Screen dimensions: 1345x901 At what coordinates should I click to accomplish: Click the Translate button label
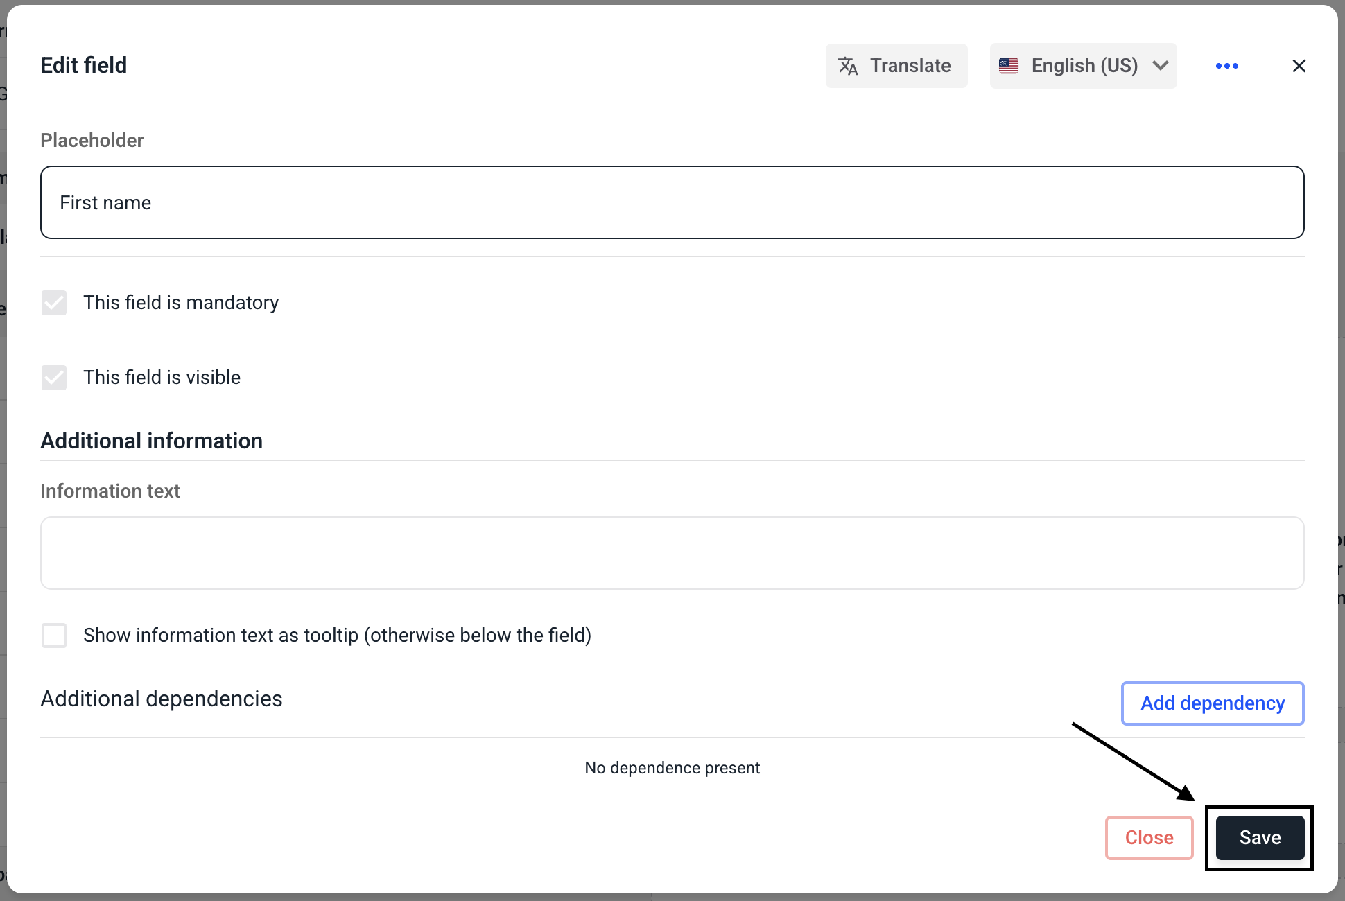click(910, 66)
